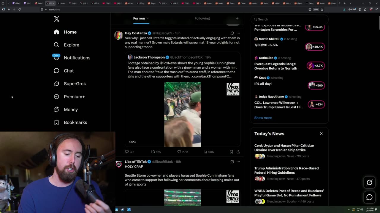Play the Fox News video at 0:23
The height and width of the screenshot is (213, 380).
tap(183, 114)
